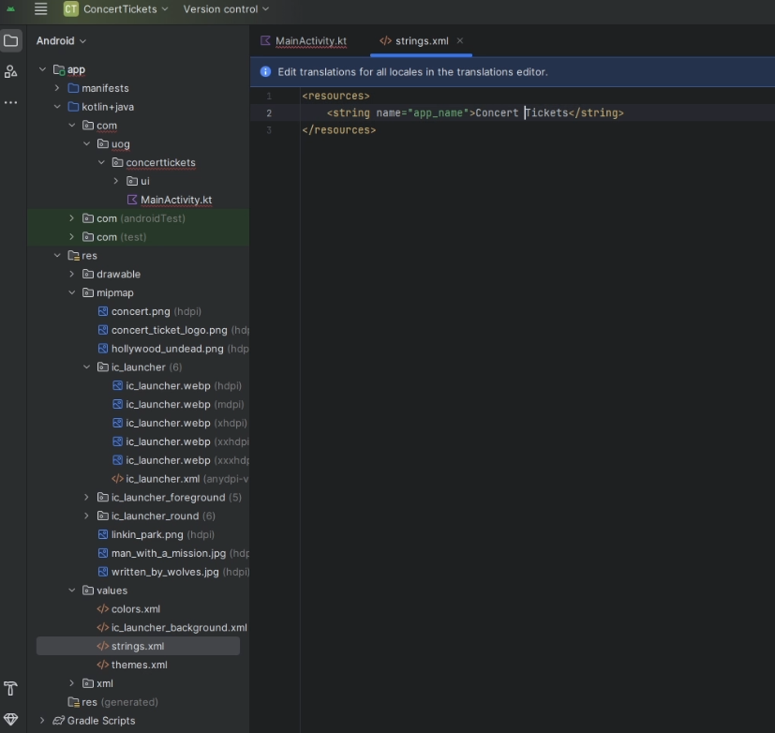Screen dimensions: 775x733
Task: Close the strings.xml editor tab
Action: click(460, 40)
